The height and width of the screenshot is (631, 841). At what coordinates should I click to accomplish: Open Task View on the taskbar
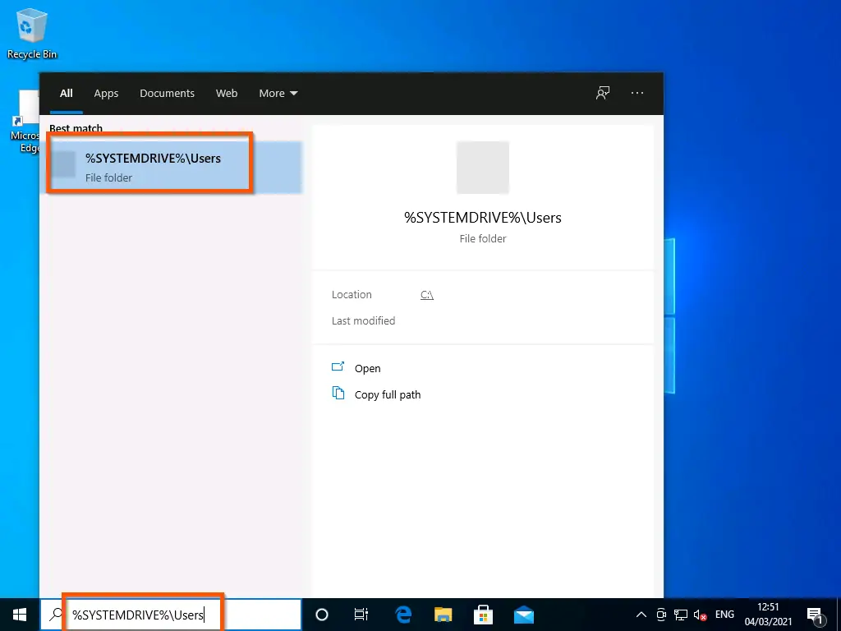pyautogui.click(x=361, y=614)
